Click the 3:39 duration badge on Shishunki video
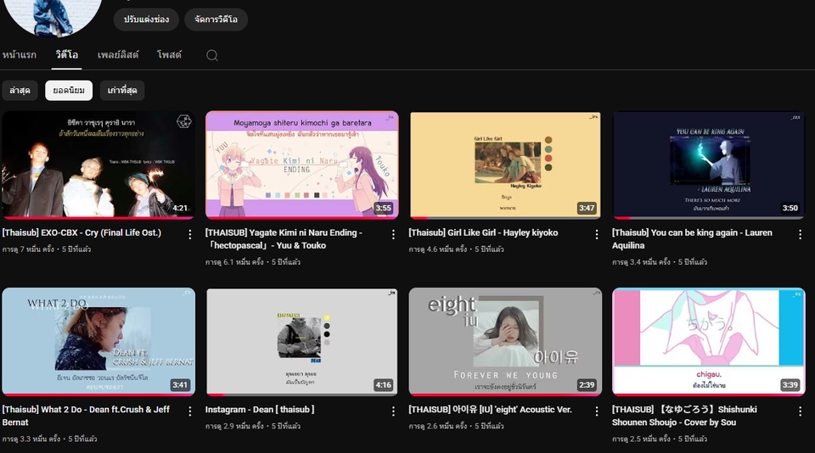This screenshot has width=815, height=453. point(790,385)
